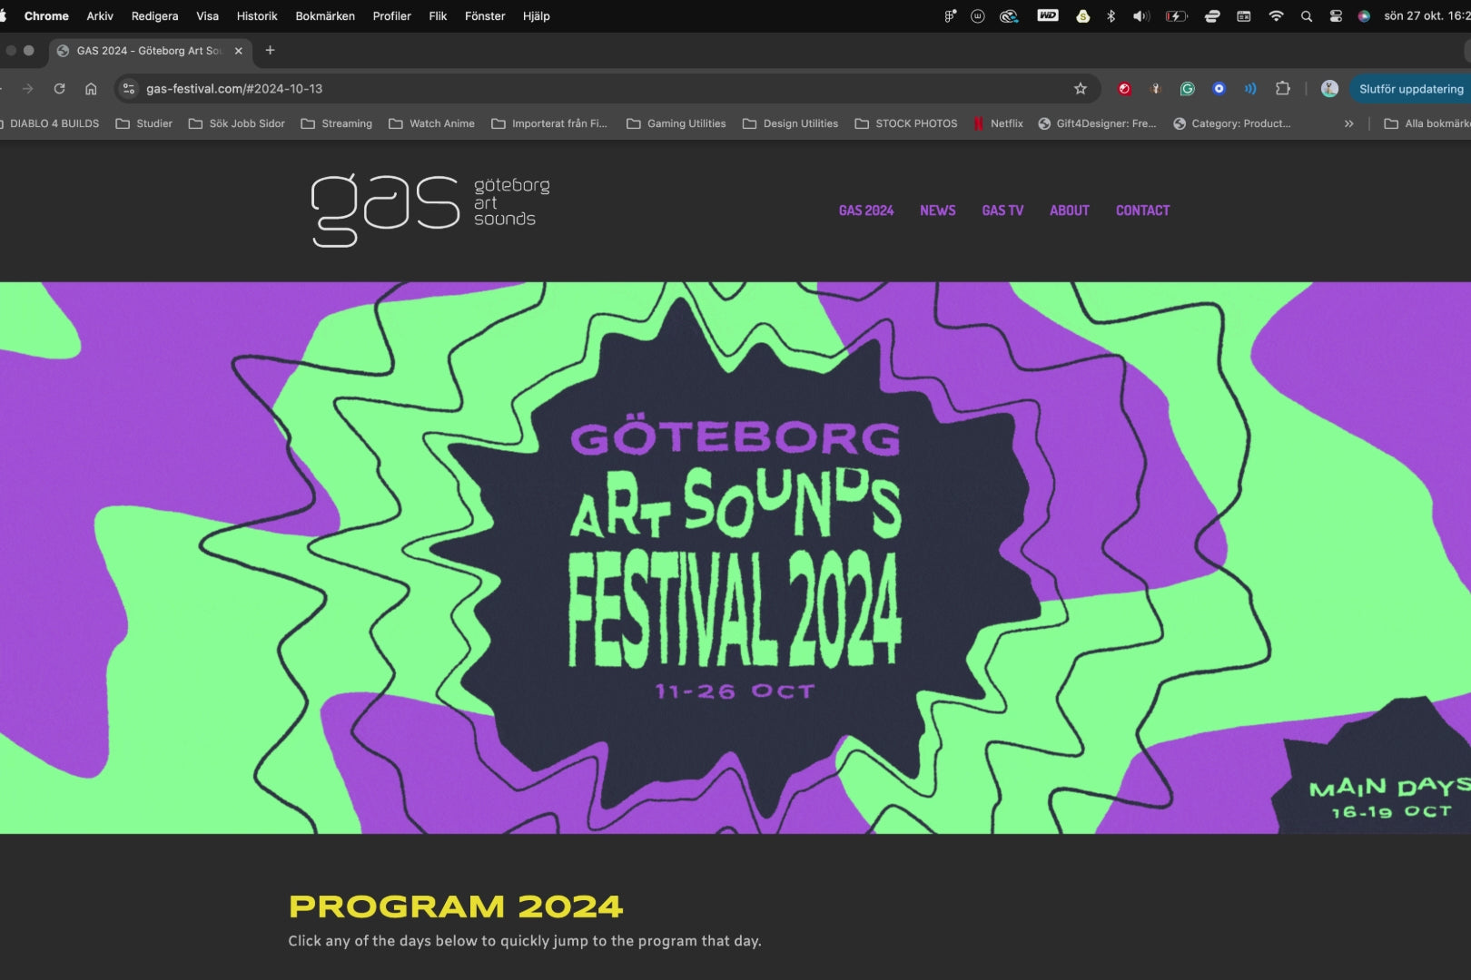Expand the hidden bookmarks chevron
Screen dimensions: 1471x980
1348,123
